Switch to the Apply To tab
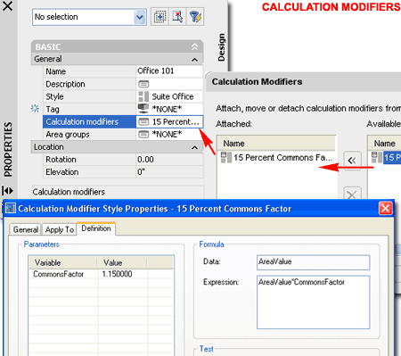The width and height of the screenshot is (401, 356). pyautogui.click(x=60, y=229)
